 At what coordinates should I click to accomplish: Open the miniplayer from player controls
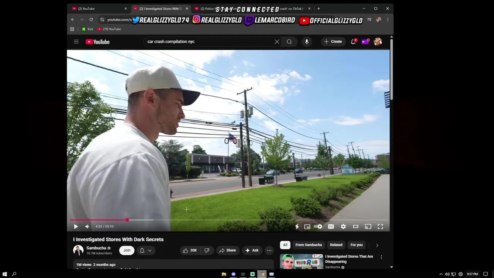307,227
